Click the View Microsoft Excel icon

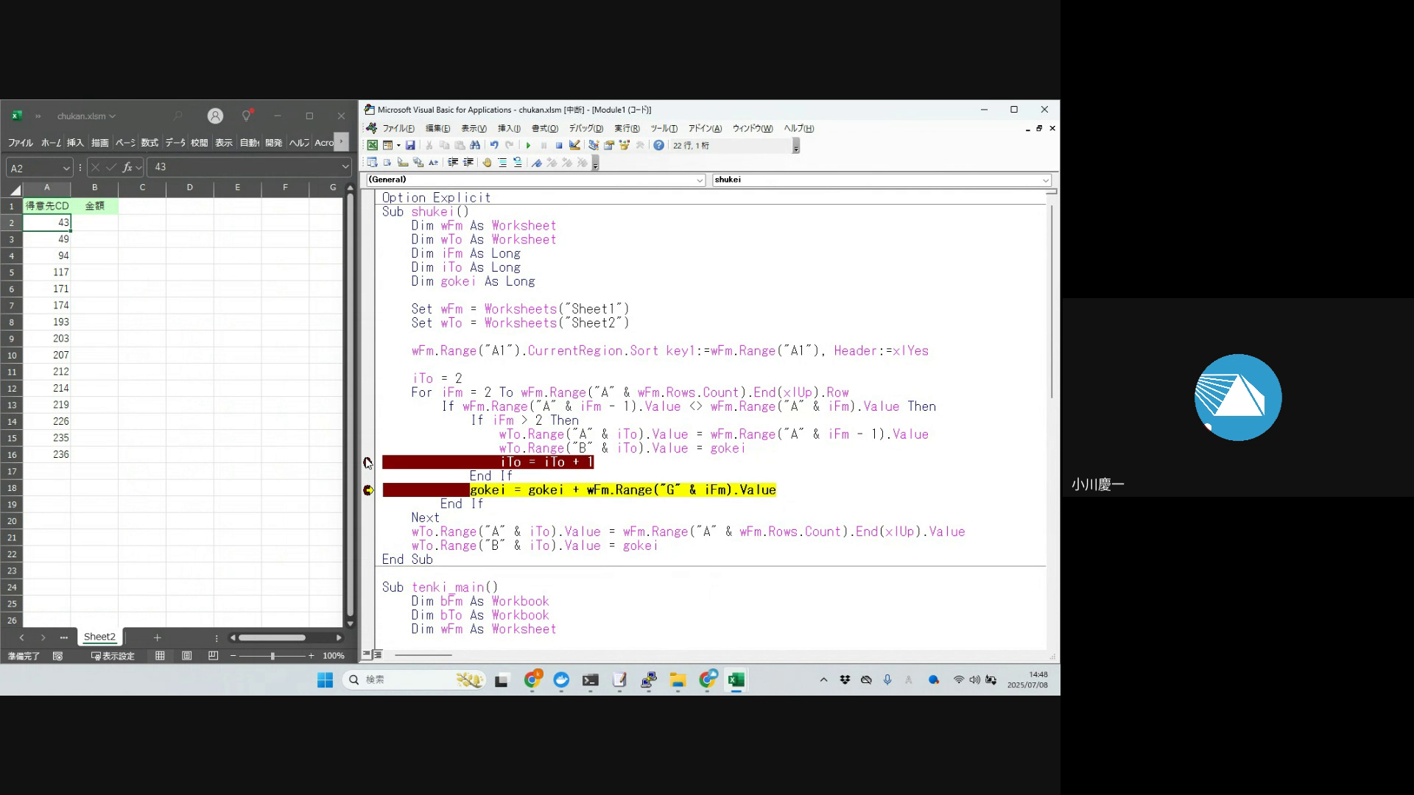(x=373, y=146)
